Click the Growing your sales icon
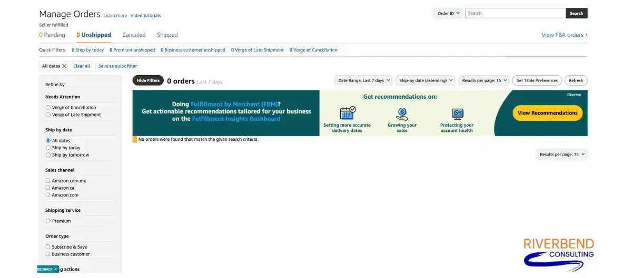Viewport: 632px width, 278px height. (402, 114)
